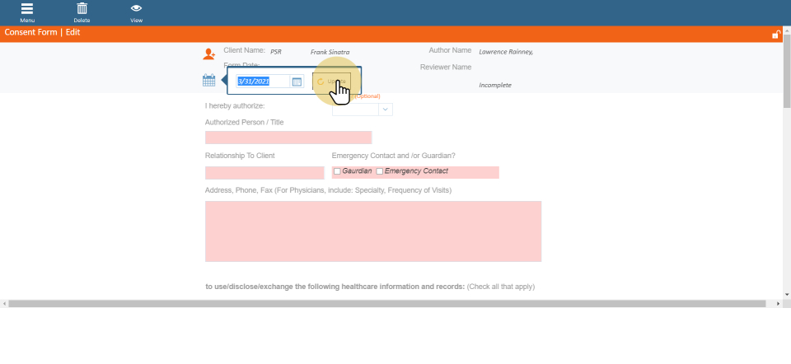The image size is (791, 364).
Task: Click the horizontal scrollbar right arrow
Action: tap(779, 304)
